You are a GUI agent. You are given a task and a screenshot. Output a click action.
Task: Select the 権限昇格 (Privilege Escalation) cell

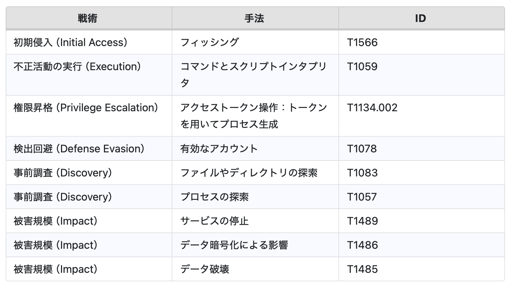(86, 108)
